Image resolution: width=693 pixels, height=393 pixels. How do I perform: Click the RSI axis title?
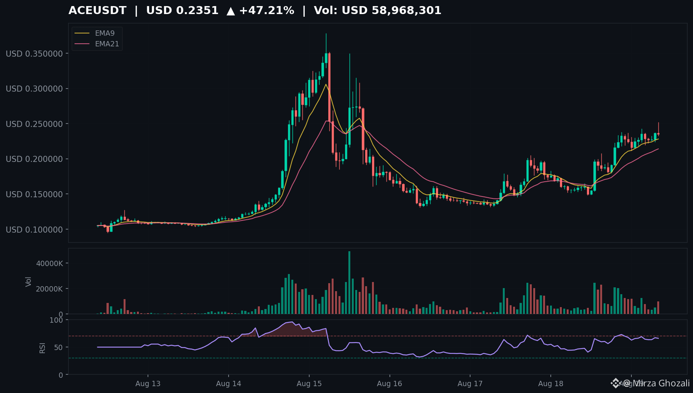pos(42,348)
